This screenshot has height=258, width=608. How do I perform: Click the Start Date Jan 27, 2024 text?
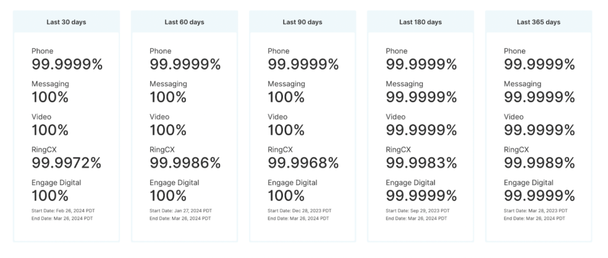coord(180,210)
